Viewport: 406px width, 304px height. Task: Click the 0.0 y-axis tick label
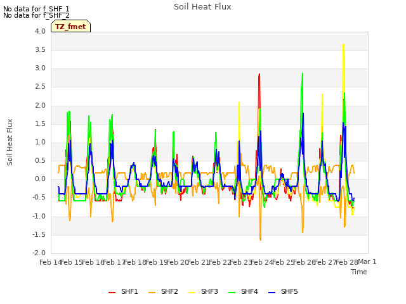coord(40,179)
